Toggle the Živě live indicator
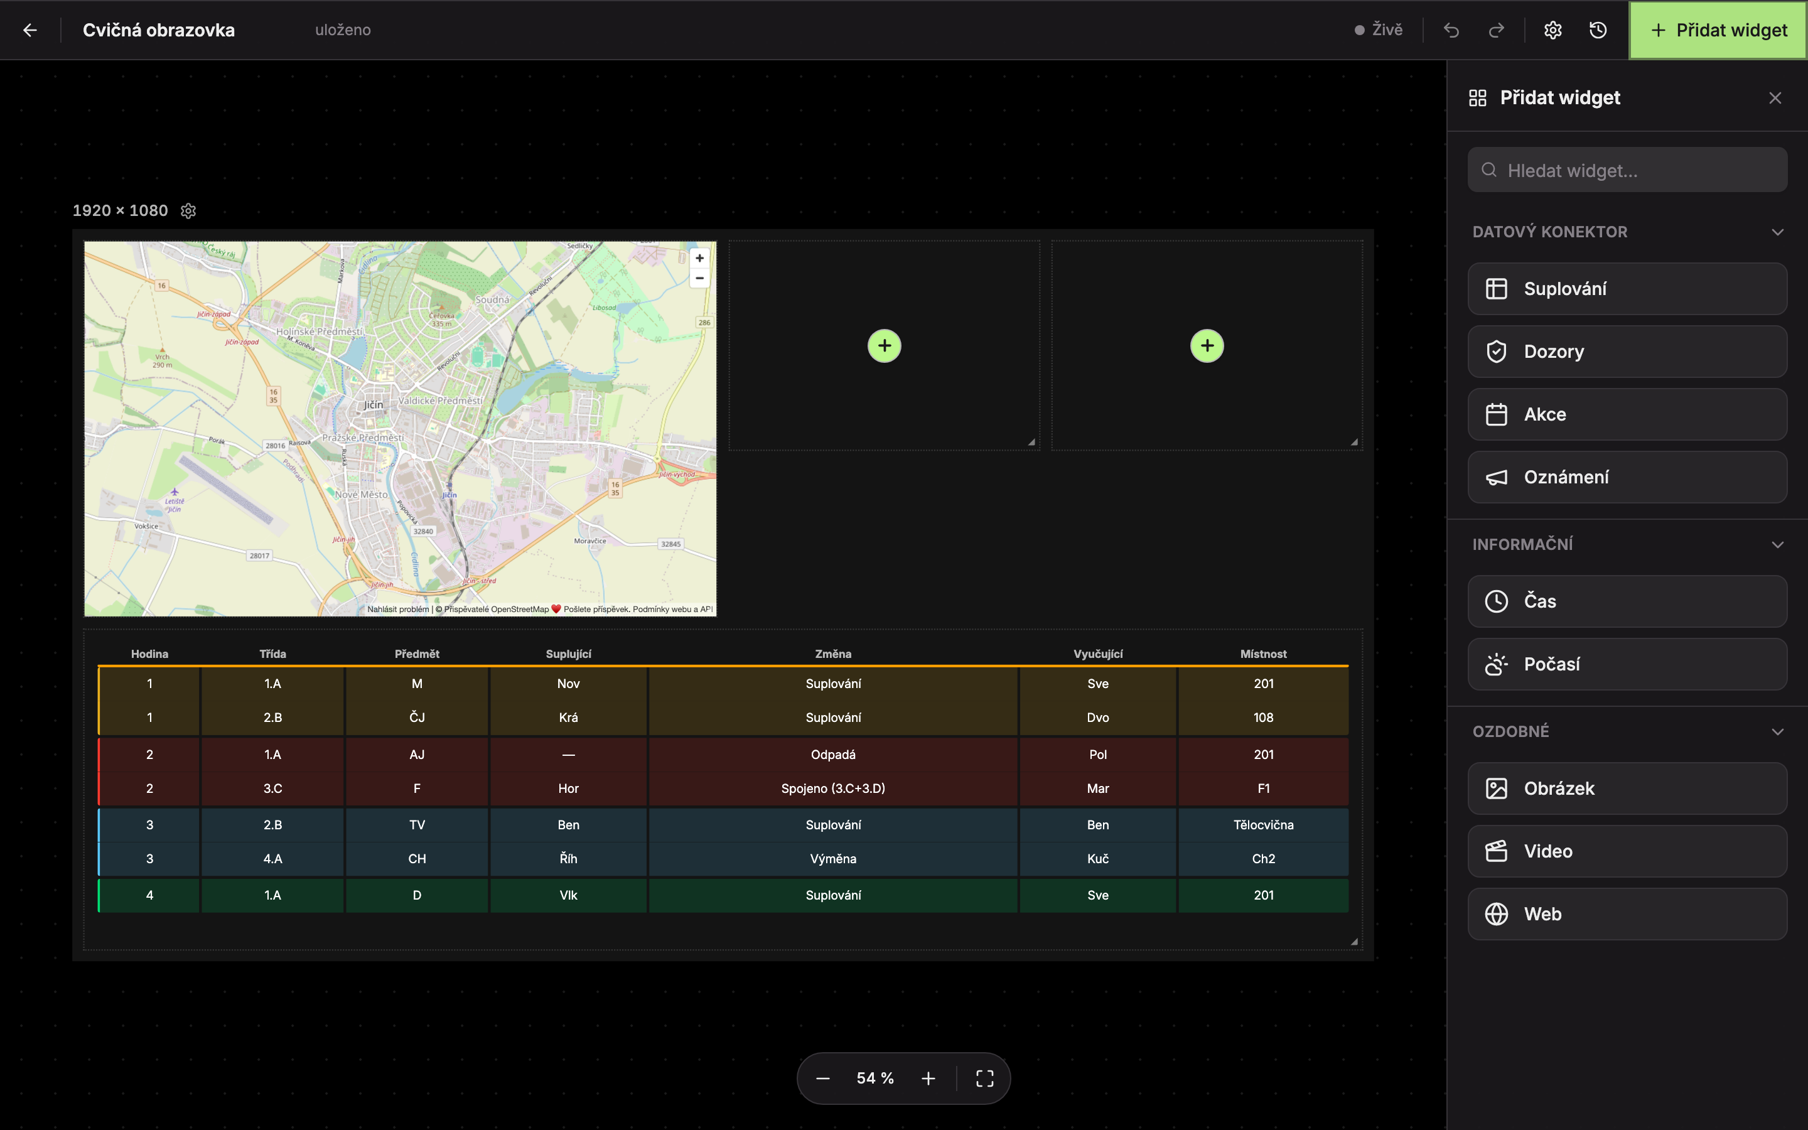The image size is (1808, 1130). [x=1379, y=30]
